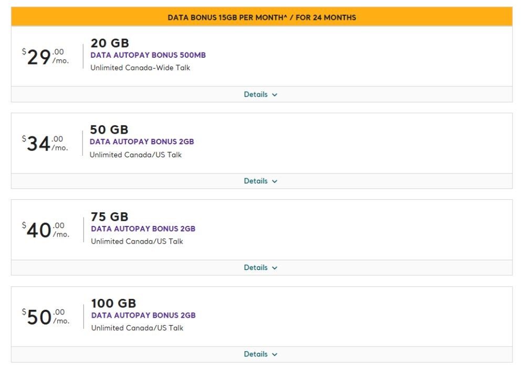Click the $29.00/mo. price
The image size is (525, 367).
45,57
